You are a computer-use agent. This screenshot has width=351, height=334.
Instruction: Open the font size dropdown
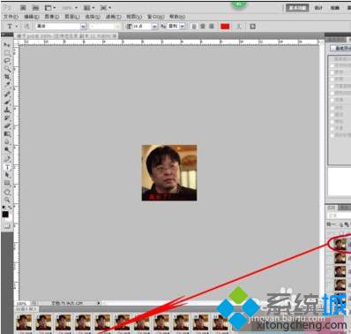point(154,27)
